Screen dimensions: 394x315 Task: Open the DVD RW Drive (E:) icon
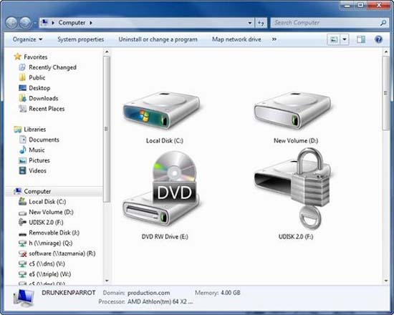pyautogui.click(x=160, y=188)
